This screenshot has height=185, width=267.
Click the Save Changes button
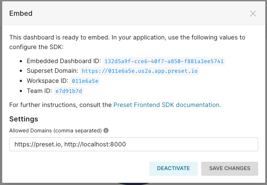pos(230,168)
